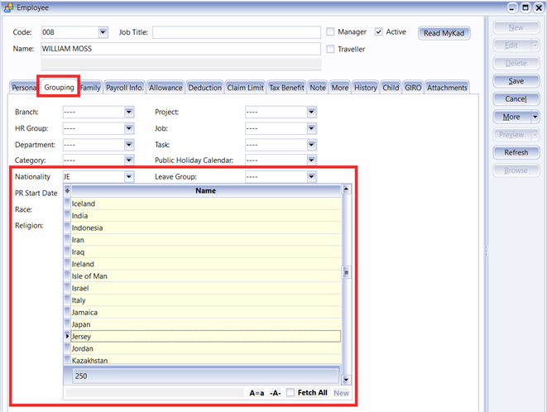This screenshot has height=412, width=547.
Task: Click the -A- partial match icon
Action: click(276, 393)
